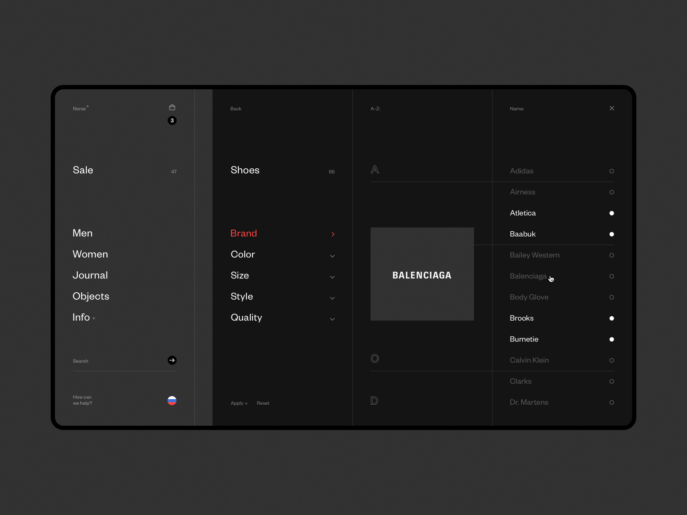This screenshot has width=687, height=515.
Task: Click the cart count badge showing 3
Action: coord(172,121)
